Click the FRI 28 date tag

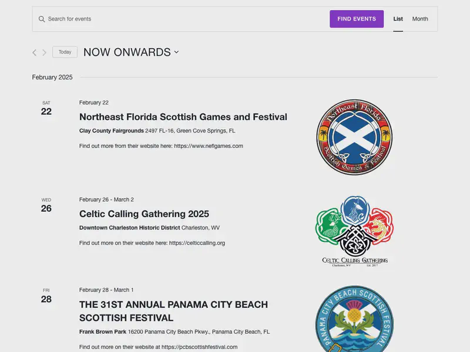point(46,296)
